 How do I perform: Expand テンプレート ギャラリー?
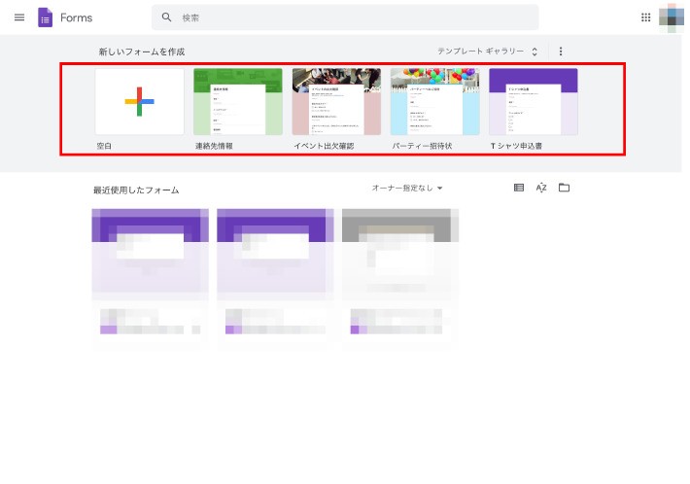(x=487, y=52)
